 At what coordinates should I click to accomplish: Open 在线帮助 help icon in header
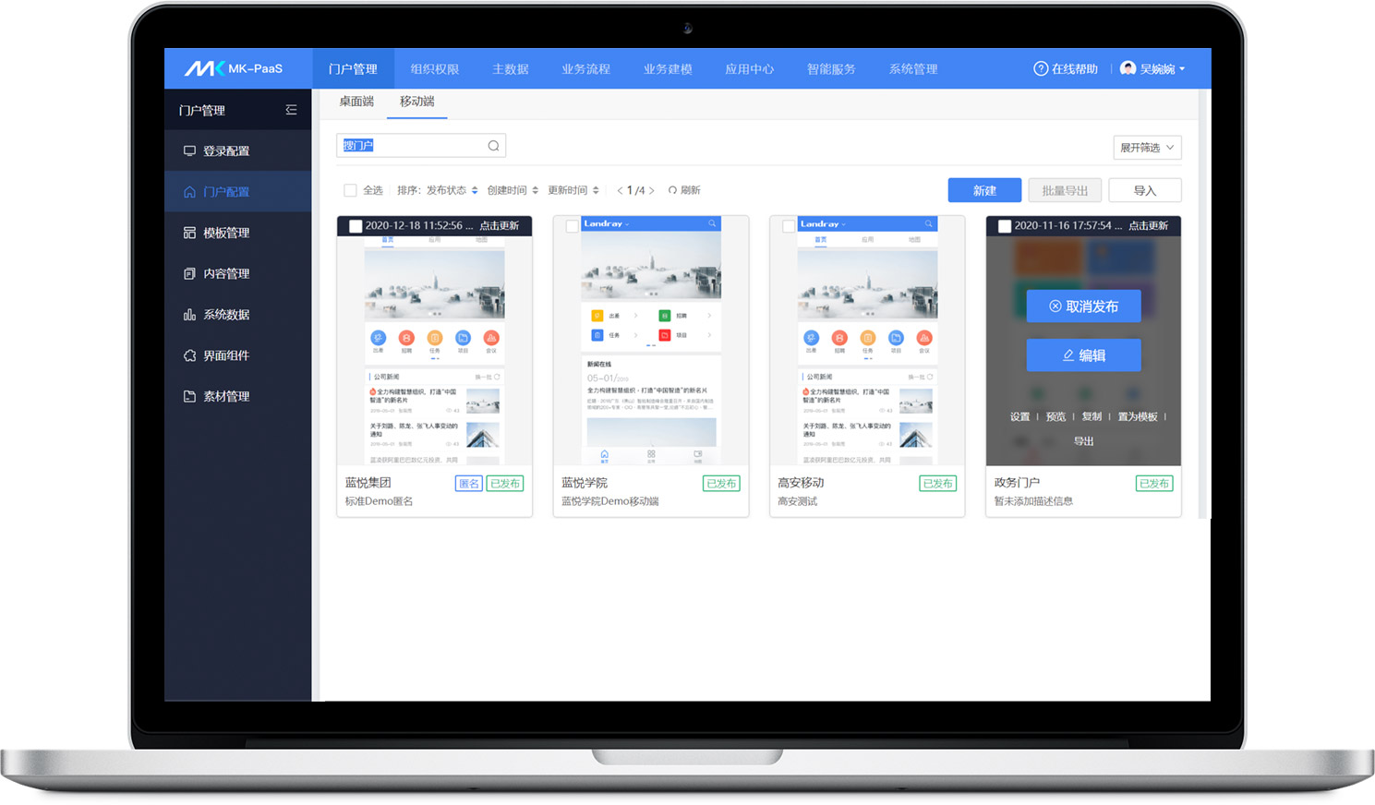pos(1041,69)
